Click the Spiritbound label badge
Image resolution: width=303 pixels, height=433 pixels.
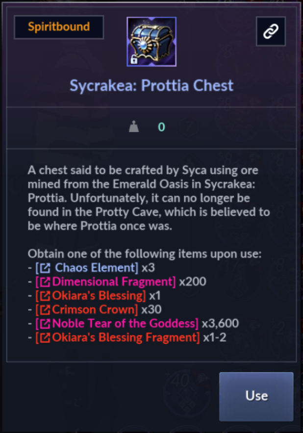(x=59, y=27)
